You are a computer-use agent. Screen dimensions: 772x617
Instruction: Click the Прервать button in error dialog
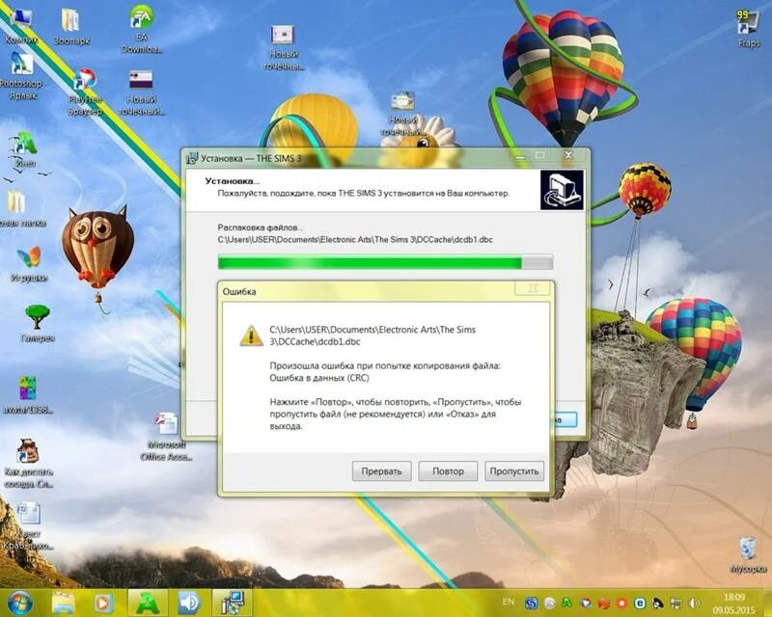click(x=381, y=470)
